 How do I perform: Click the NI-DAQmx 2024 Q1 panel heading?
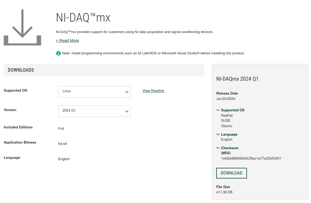(237, 79)
